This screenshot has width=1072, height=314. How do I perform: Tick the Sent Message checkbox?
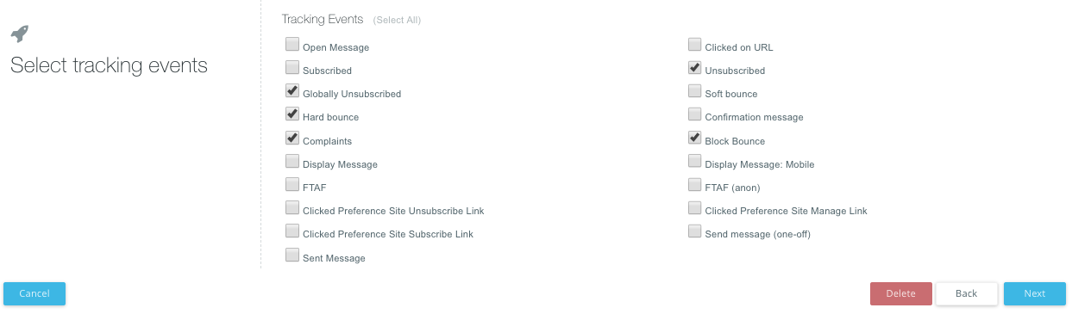pos(292,256)
